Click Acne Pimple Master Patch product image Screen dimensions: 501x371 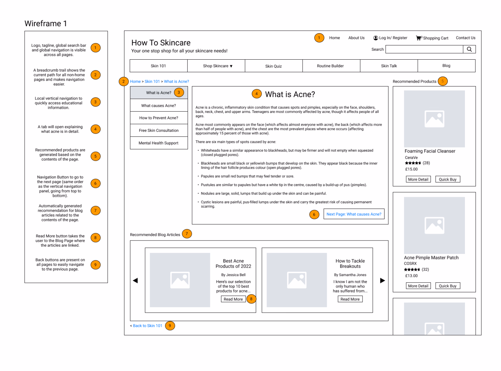pyautogui.click(x=434, y=225)
